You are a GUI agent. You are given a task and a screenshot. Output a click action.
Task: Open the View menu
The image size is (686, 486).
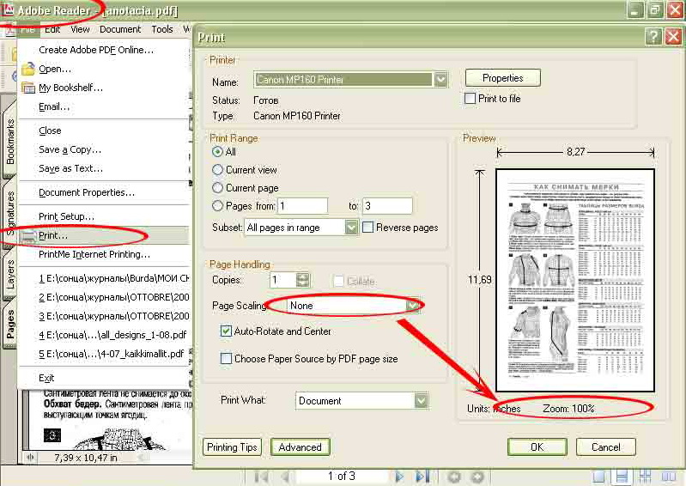tap(80, 29)
